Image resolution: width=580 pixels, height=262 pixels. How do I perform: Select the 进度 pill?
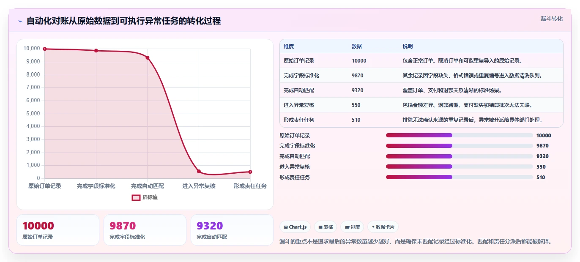352,227
